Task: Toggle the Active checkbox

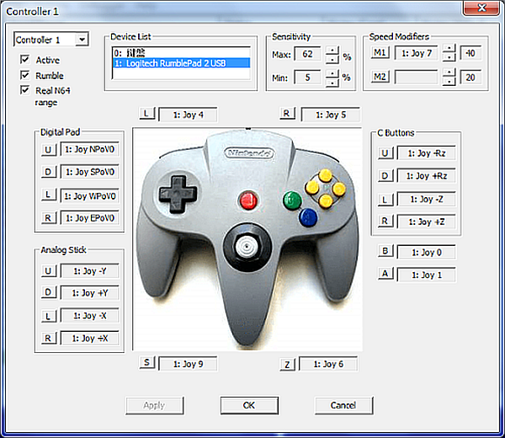Action: 24,59
